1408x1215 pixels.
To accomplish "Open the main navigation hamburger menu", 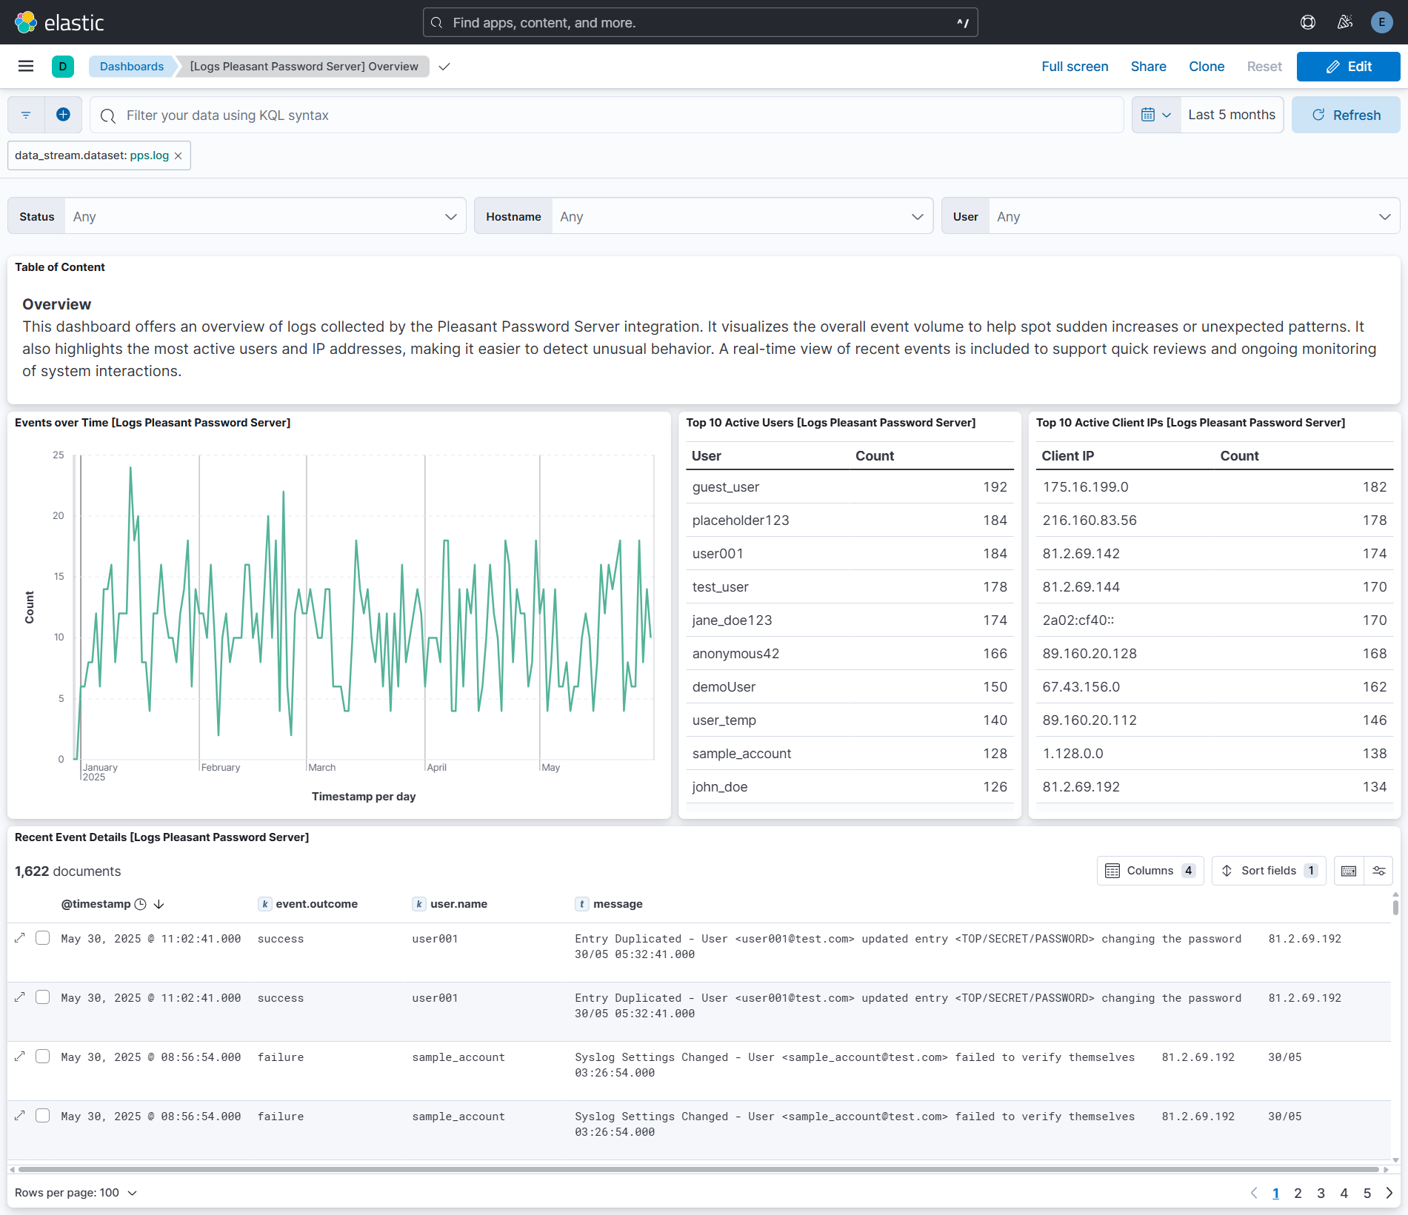I will coord(26,66).
